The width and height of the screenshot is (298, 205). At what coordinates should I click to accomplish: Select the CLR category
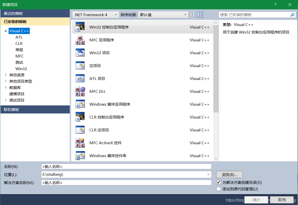pyautogui.click(x=19, y=43)
